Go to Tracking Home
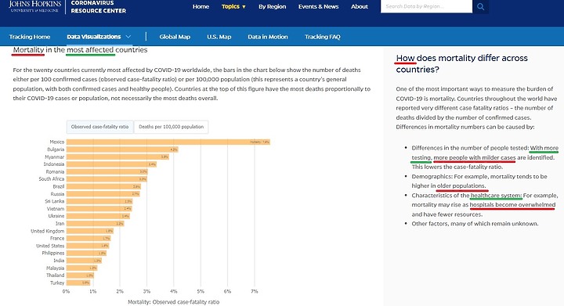The width and height of the screenshot is (564, 306). 30,37
